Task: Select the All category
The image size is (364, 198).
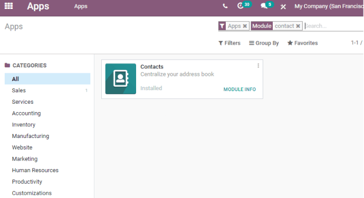Action: pyautogui.click(x=47, y=79)
